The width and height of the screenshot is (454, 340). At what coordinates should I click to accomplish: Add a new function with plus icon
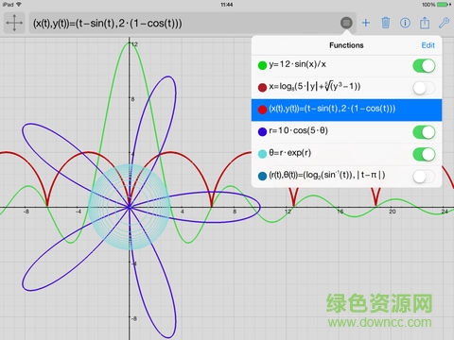coord(366,23)
